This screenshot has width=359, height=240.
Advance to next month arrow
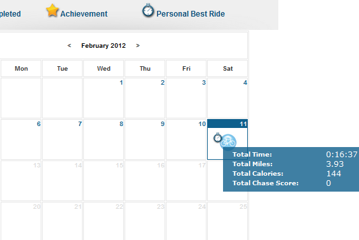click(138, 45)
